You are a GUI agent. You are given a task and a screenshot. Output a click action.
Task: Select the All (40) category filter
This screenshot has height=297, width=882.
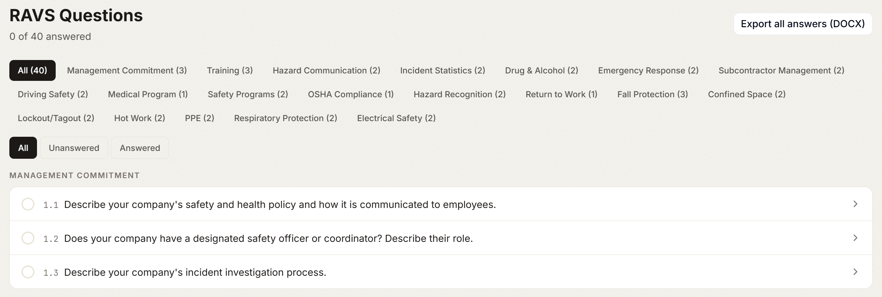pos(33,70)
